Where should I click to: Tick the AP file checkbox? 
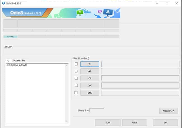click(x=76, y=71)
